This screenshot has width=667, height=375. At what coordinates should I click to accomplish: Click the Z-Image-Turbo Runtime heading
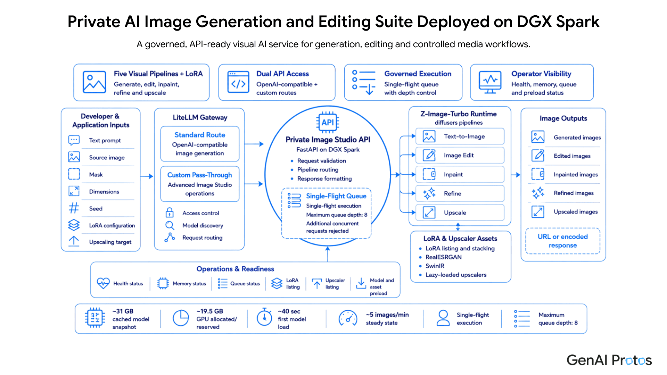459,114
